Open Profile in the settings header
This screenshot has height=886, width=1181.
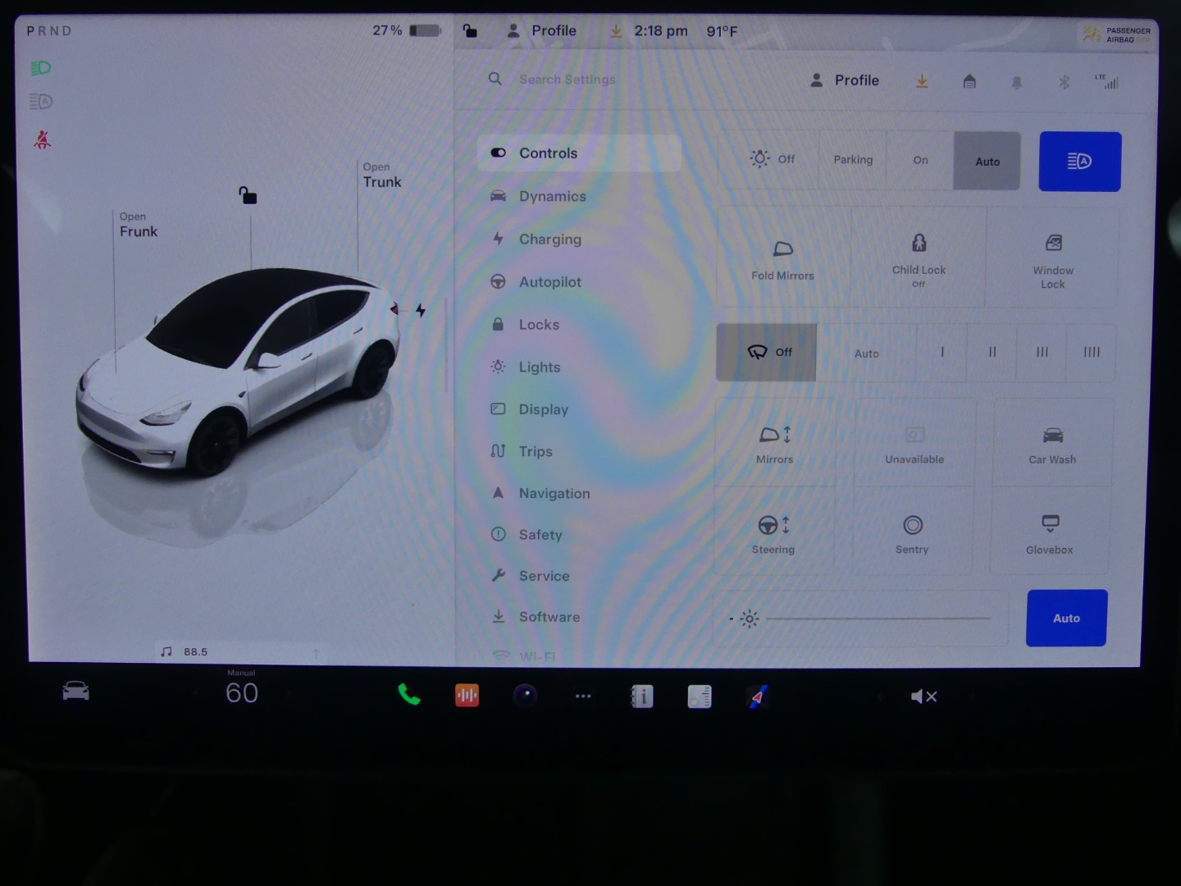pos(845,80)
